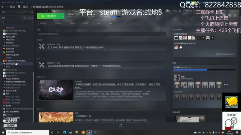Expand the dropdown arrow beside 开始游戏
The height and width of the screenshot is (135, 241).
[x=63, y=16]
